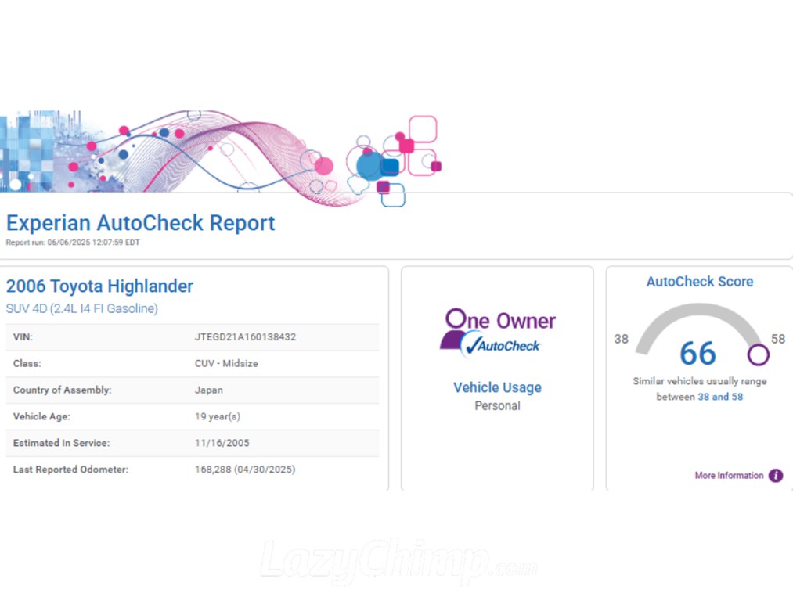This screenshot has width=793, height=601.
Task: Click the Vehicle Usage heading
Action: click(497, 387)
